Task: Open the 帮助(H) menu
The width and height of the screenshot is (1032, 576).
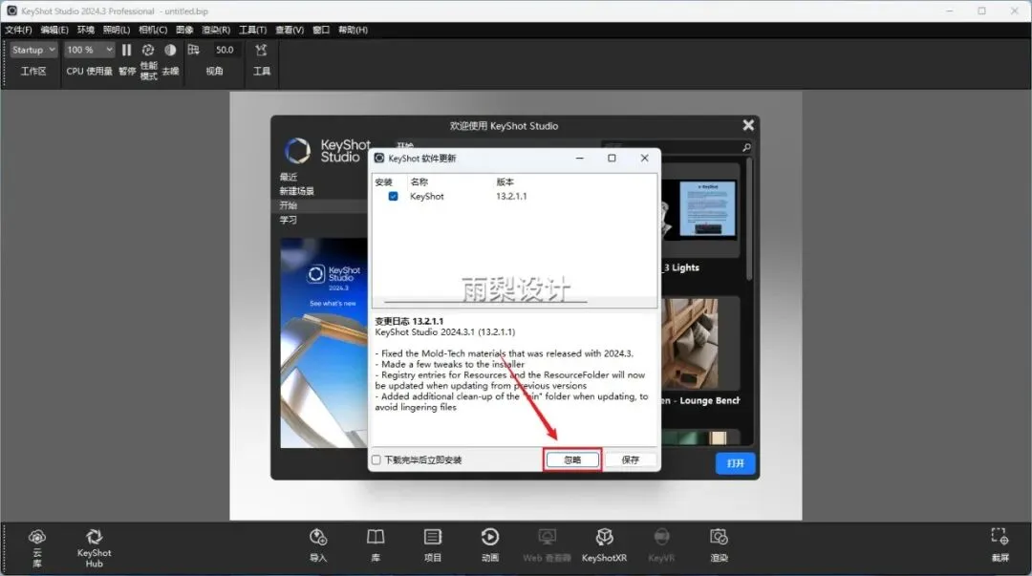Action: click(353, 30)
